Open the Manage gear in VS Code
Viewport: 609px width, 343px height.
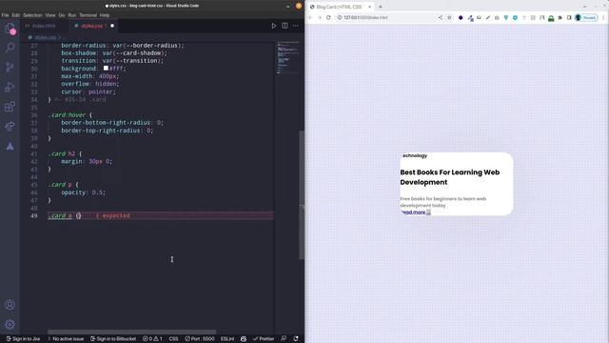(x=10, y=324)
